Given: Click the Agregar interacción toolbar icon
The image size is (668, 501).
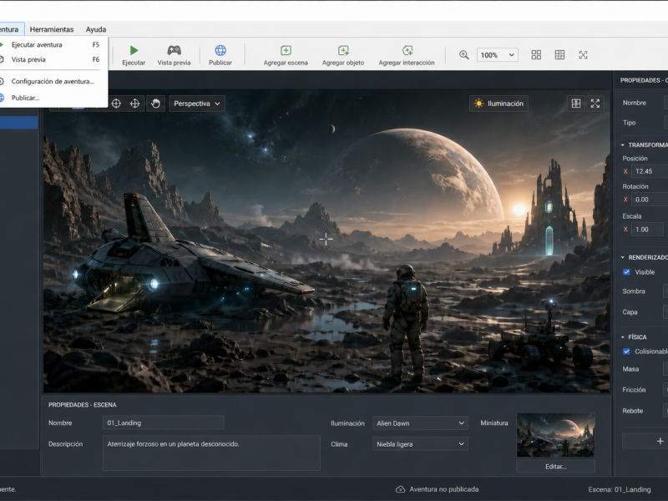Looking at the screenshot, I should pos(407,50).
